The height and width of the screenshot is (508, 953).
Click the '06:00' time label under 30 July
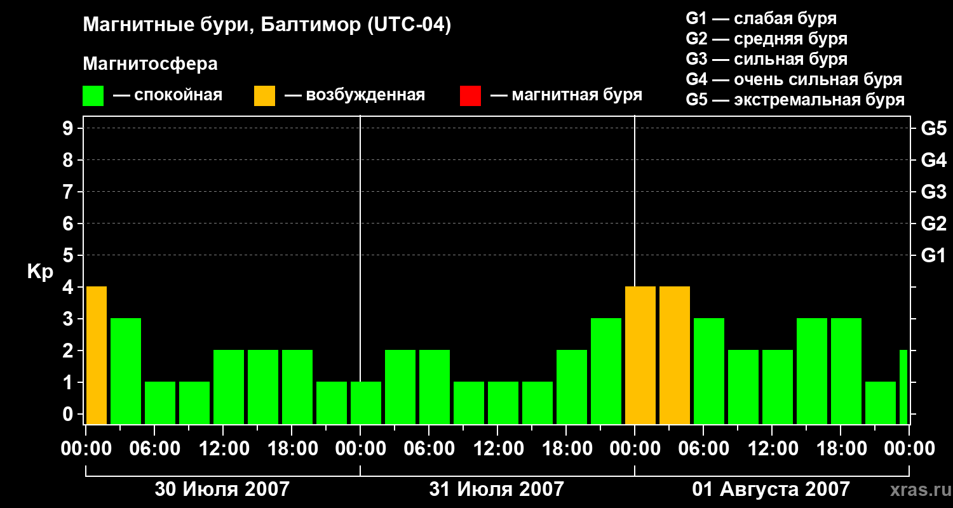pyautogui.click(x=154, y=449)
